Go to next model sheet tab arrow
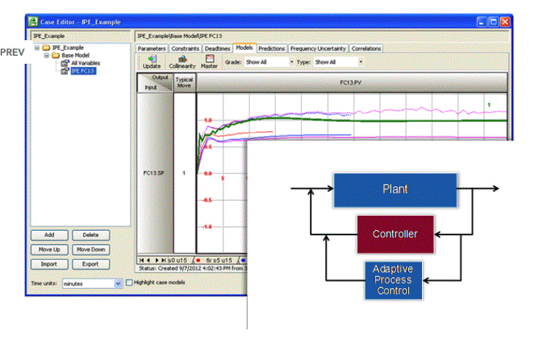533x357 pixels. point(157,260)
